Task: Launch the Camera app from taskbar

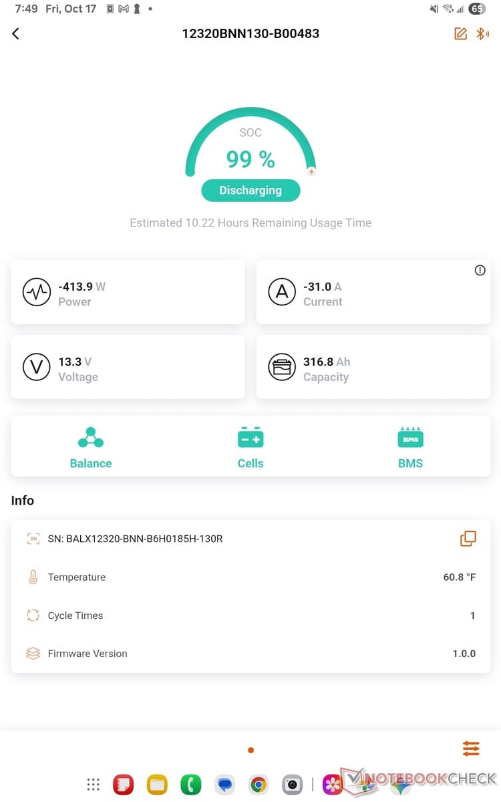Action: coord(292,785)
